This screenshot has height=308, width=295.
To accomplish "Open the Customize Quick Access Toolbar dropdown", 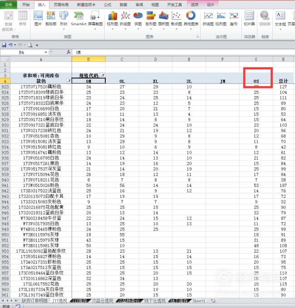I will click(x=37, y=45).
